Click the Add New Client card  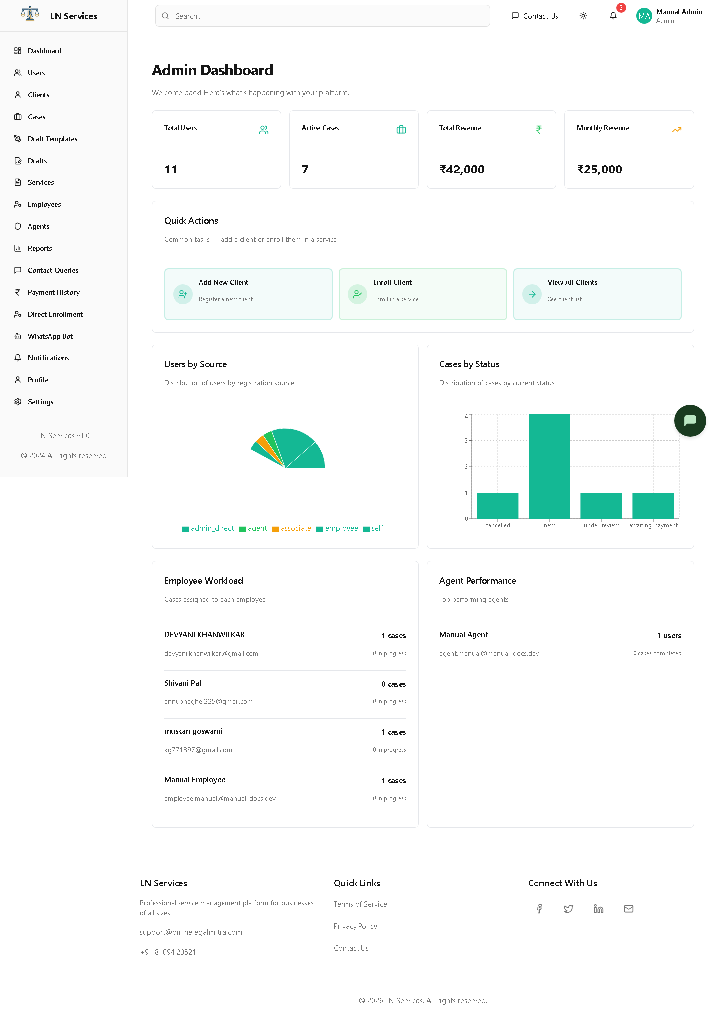coord(248,294)
